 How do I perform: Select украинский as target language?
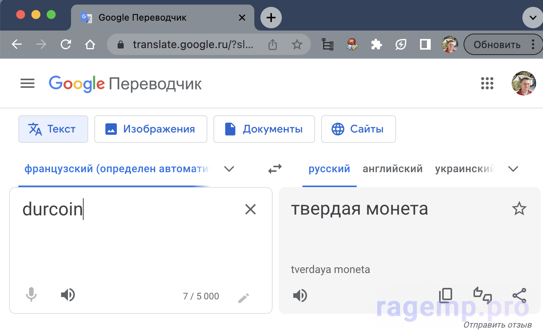464,169
